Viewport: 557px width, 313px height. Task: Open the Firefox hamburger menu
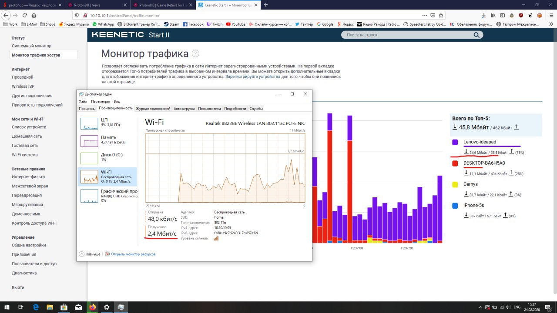550,15
